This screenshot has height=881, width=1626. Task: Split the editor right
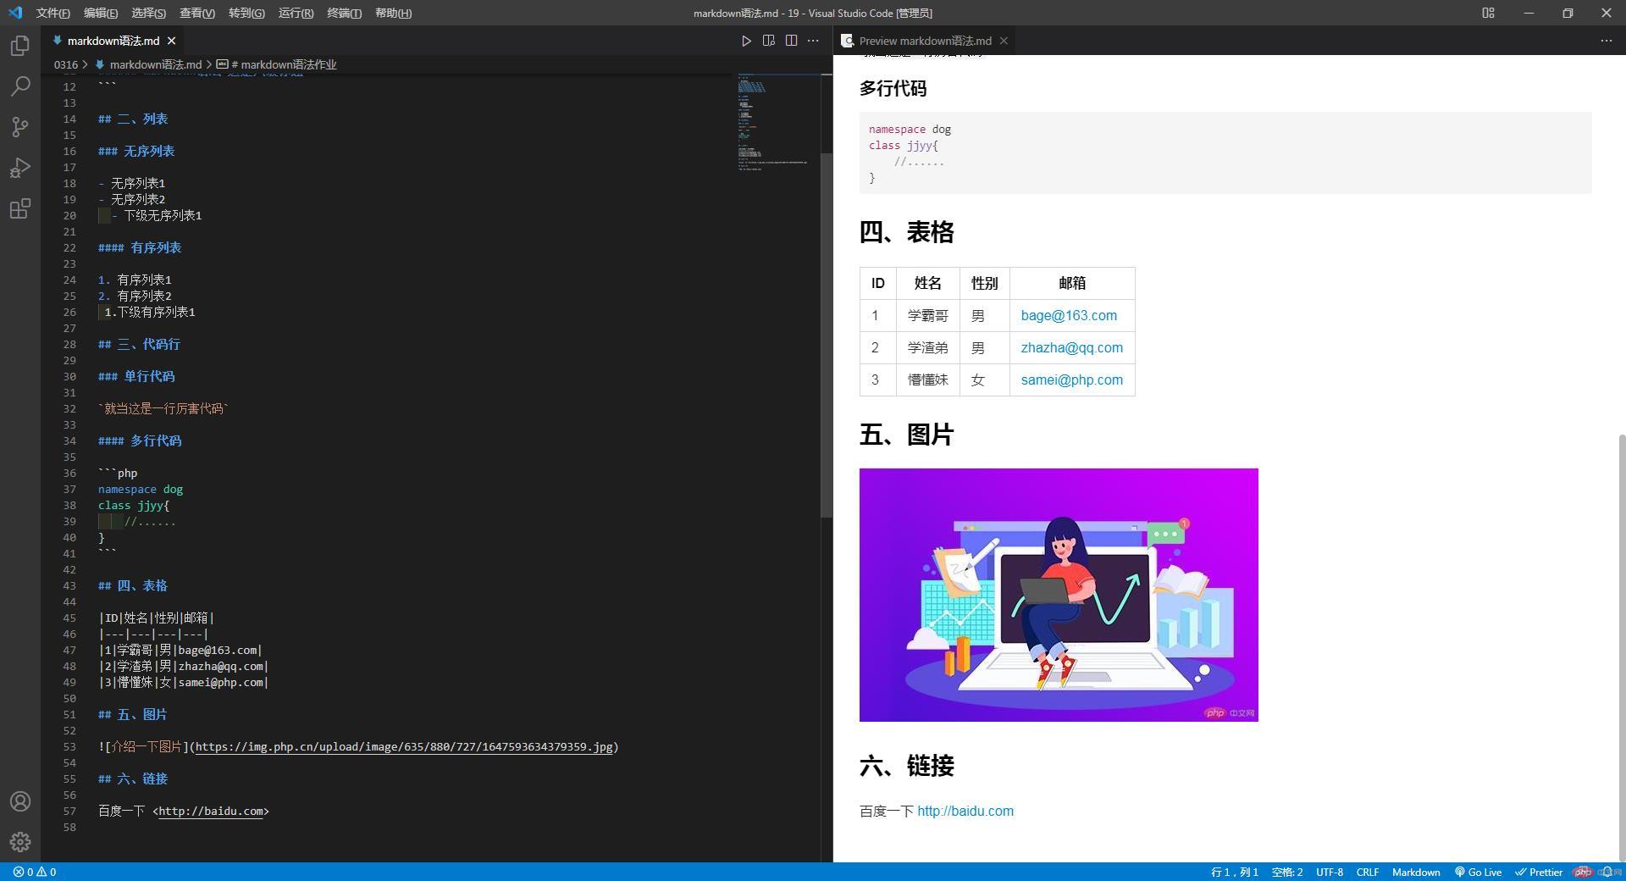coord(791,41)
